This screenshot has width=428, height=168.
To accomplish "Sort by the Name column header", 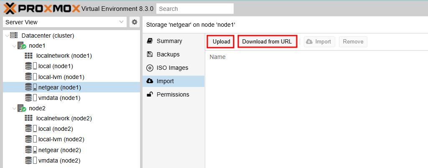I will (217, 57).
